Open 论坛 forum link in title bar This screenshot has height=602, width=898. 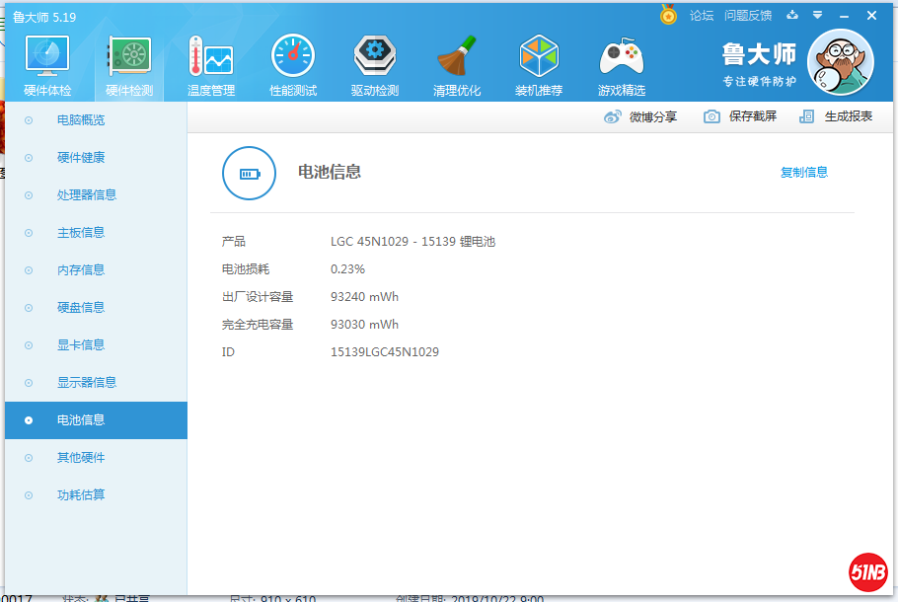coord(702,15)
